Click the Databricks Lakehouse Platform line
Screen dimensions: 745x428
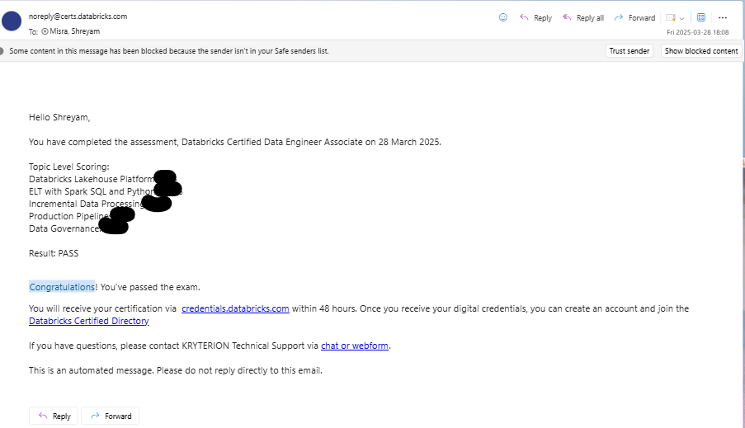pos(92,179)
